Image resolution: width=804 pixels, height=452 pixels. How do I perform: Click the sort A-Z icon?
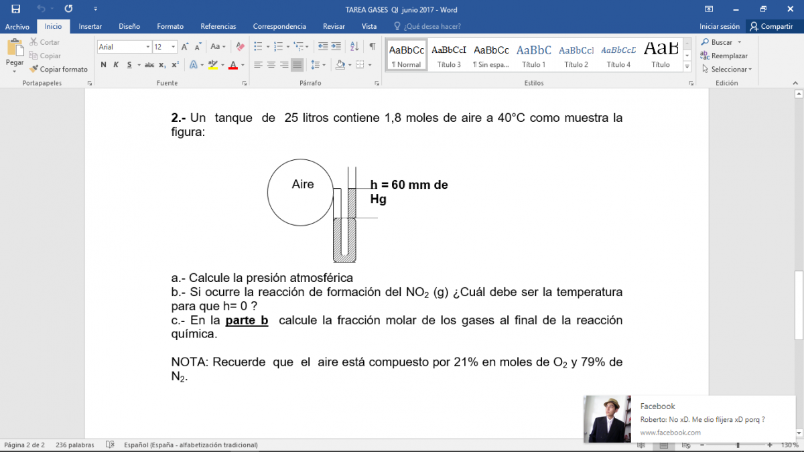pyautogui.click(x=356, y=47)
